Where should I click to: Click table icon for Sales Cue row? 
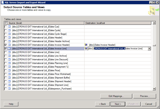pyautogui.click(x=9, y=27)
